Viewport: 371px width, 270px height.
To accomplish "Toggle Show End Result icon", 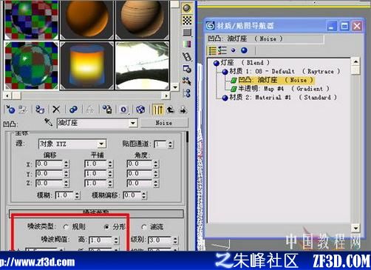I will click(158, 109).
